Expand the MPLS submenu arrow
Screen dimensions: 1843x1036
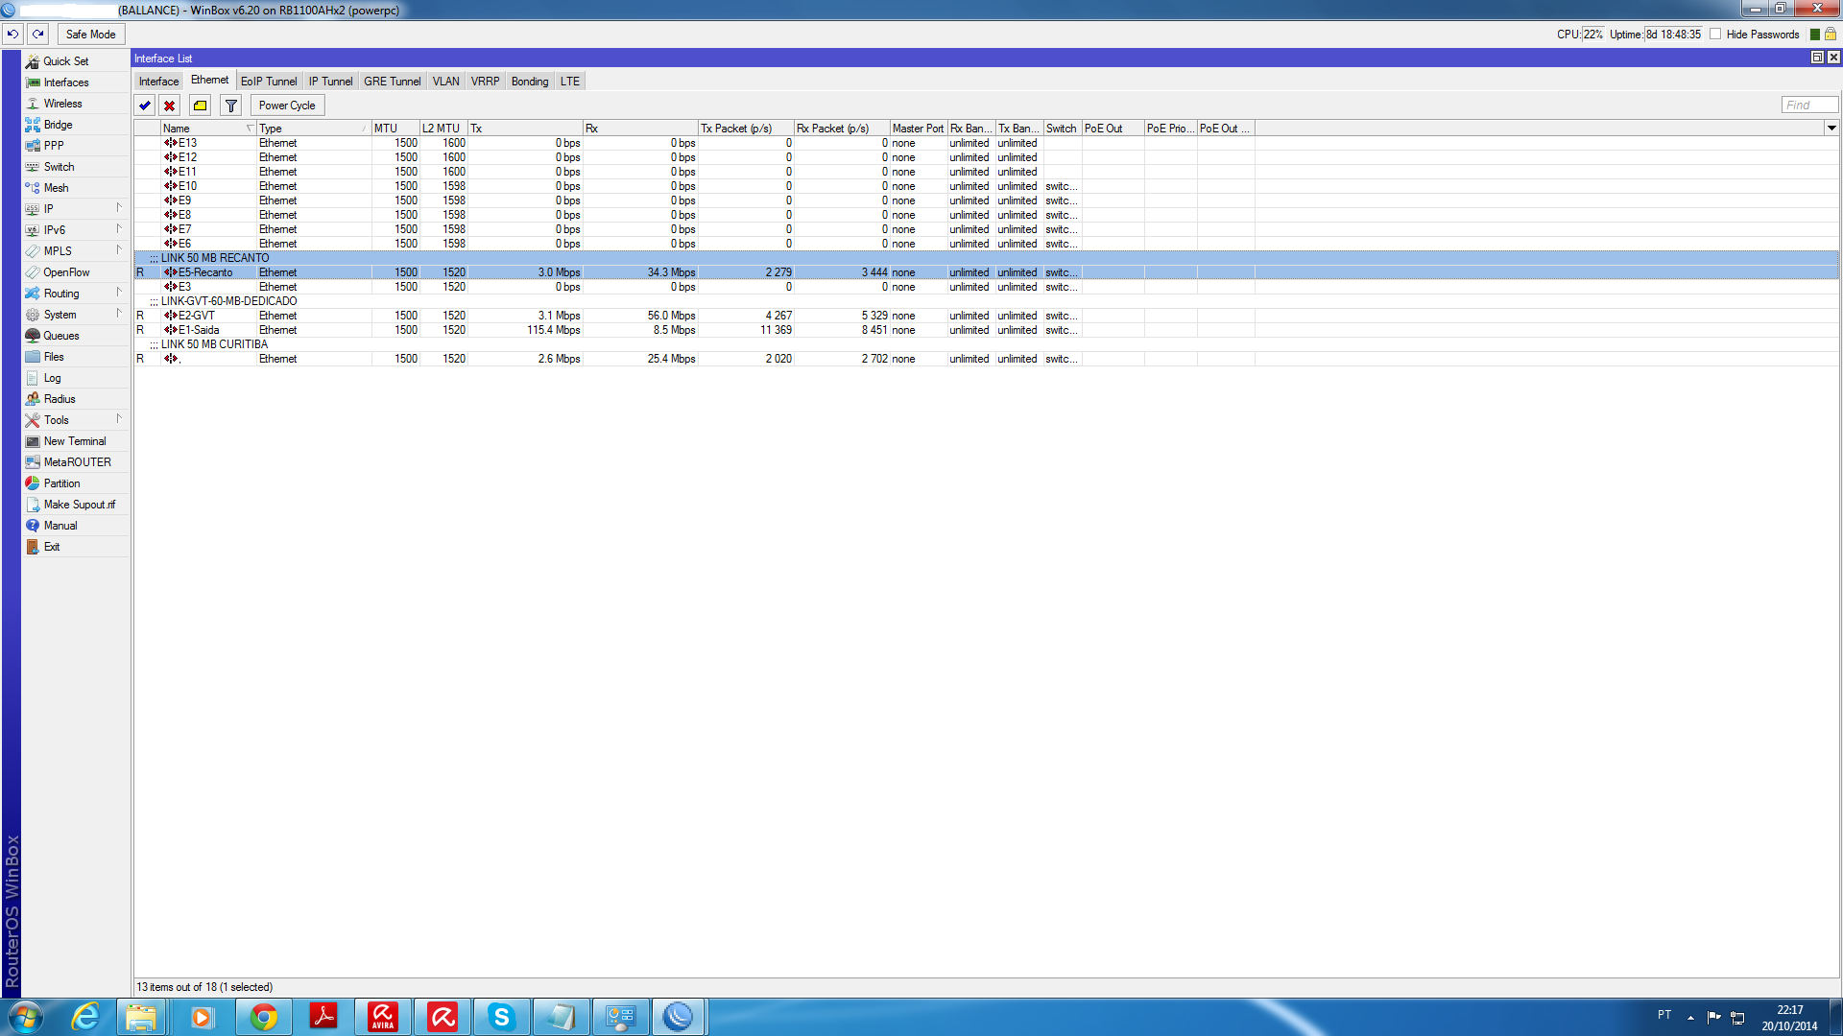[x=119, y=250]
